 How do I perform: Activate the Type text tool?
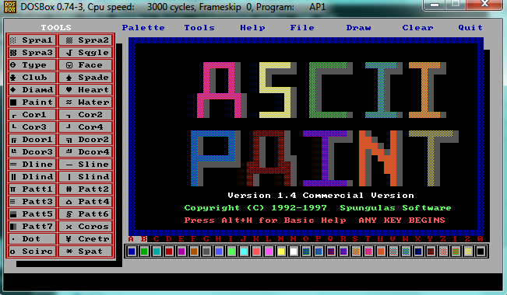pyautogui.click(x=32, y=64)
